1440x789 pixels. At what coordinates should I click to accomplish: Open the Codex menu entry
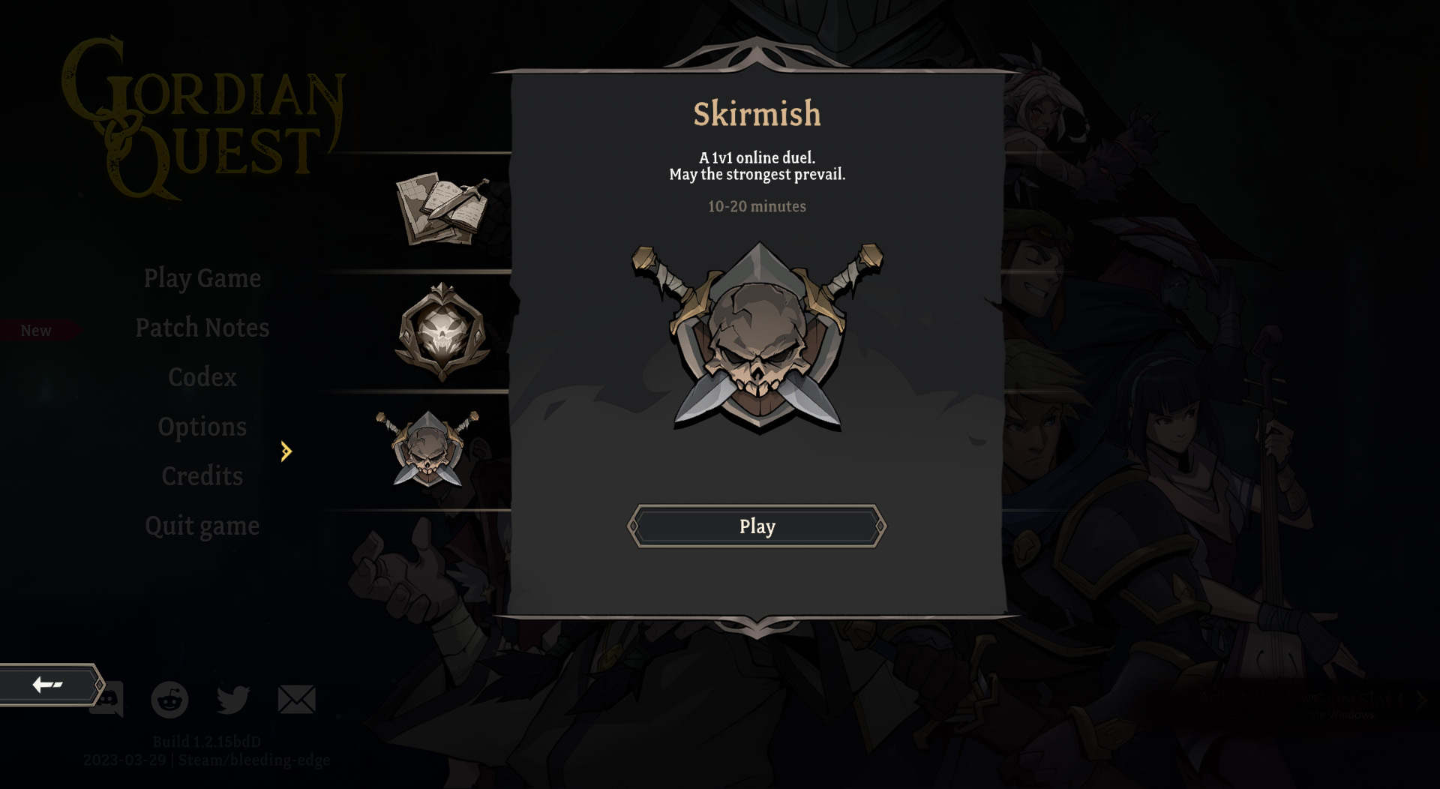pyautogui.click(x=202, y=377)
